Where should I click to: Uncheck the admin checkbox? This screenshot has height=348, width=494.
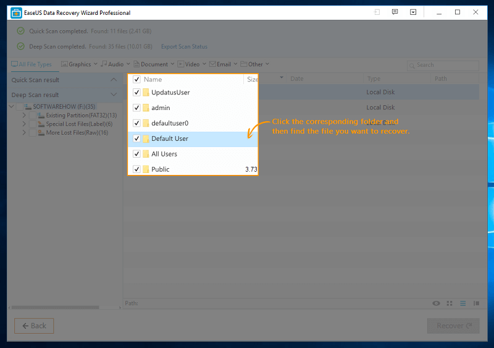(x=136, y=108)
